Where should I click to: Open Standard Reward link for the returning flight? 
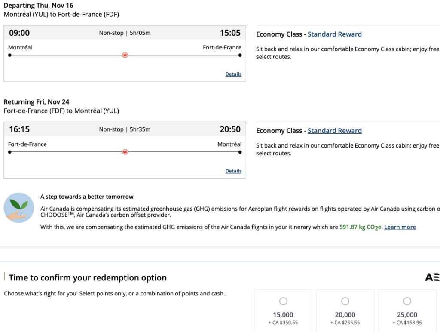[x=334, y=131]
